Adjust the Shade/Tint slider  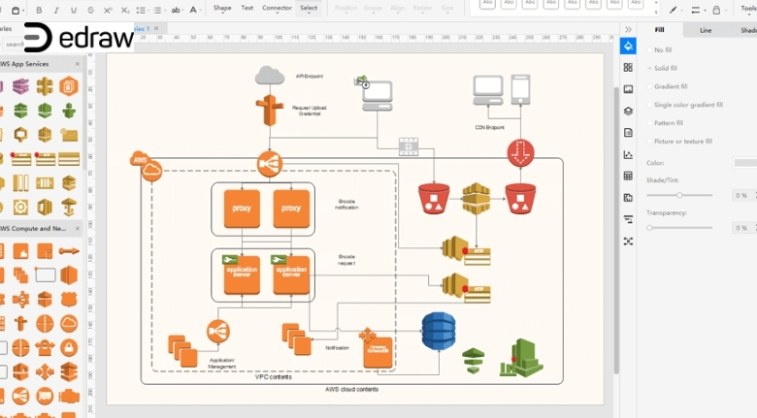click(x=679, y=196)
